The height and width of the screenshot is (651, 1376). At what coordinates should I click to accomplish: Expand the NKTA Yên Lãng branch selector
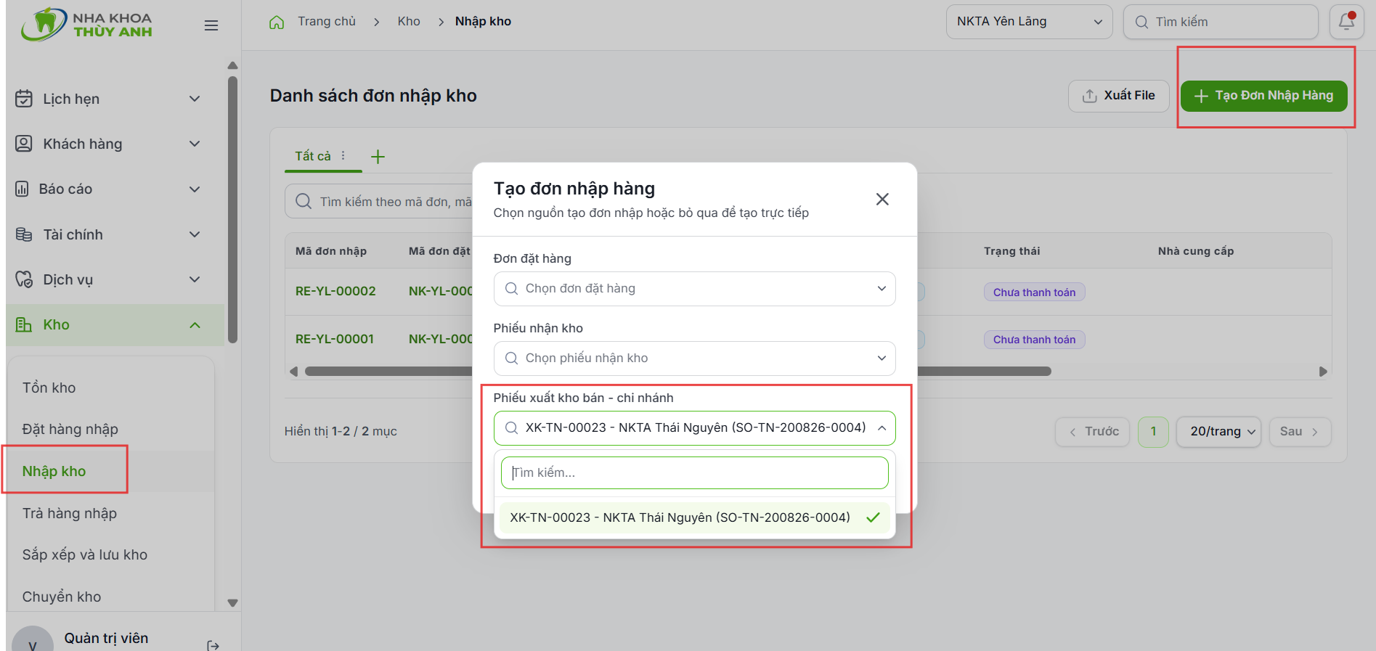(x=1029, y=22)
